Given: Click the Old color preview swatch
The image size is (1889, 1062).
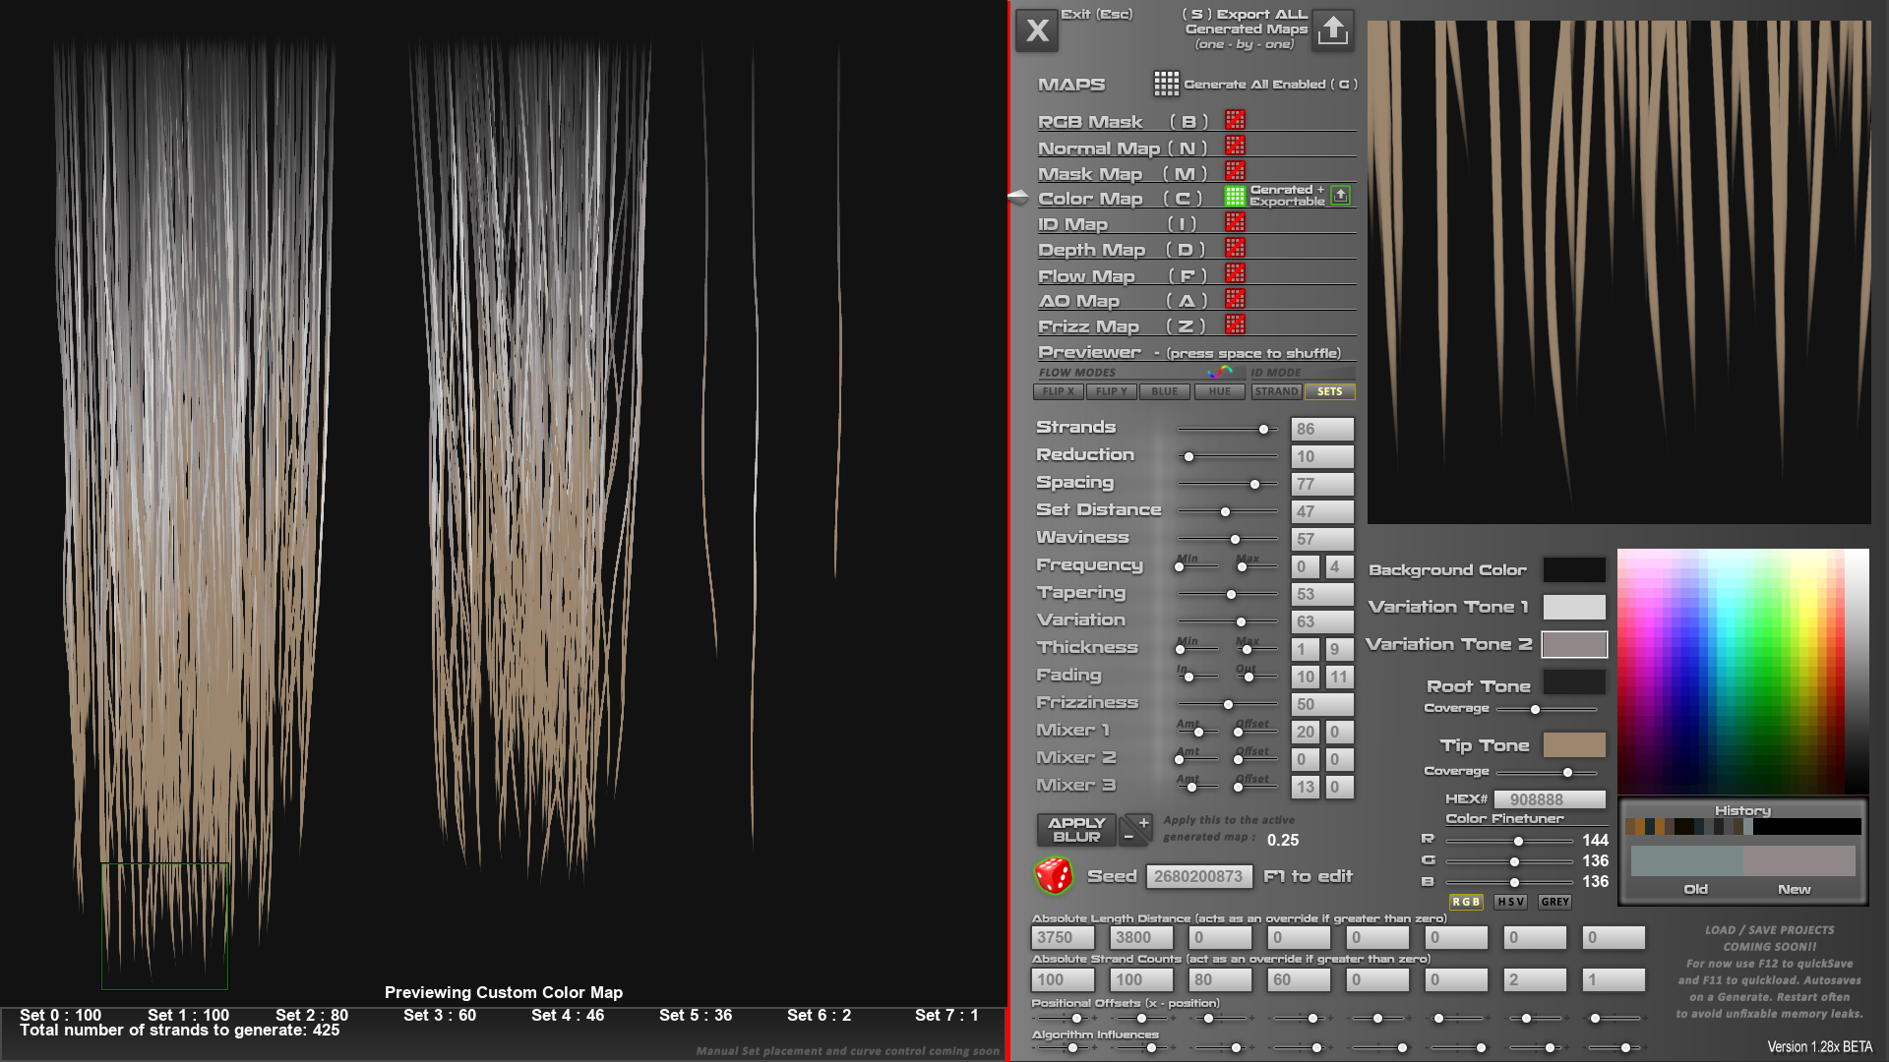Looking at the screenshot, I should click(1686, 860).
